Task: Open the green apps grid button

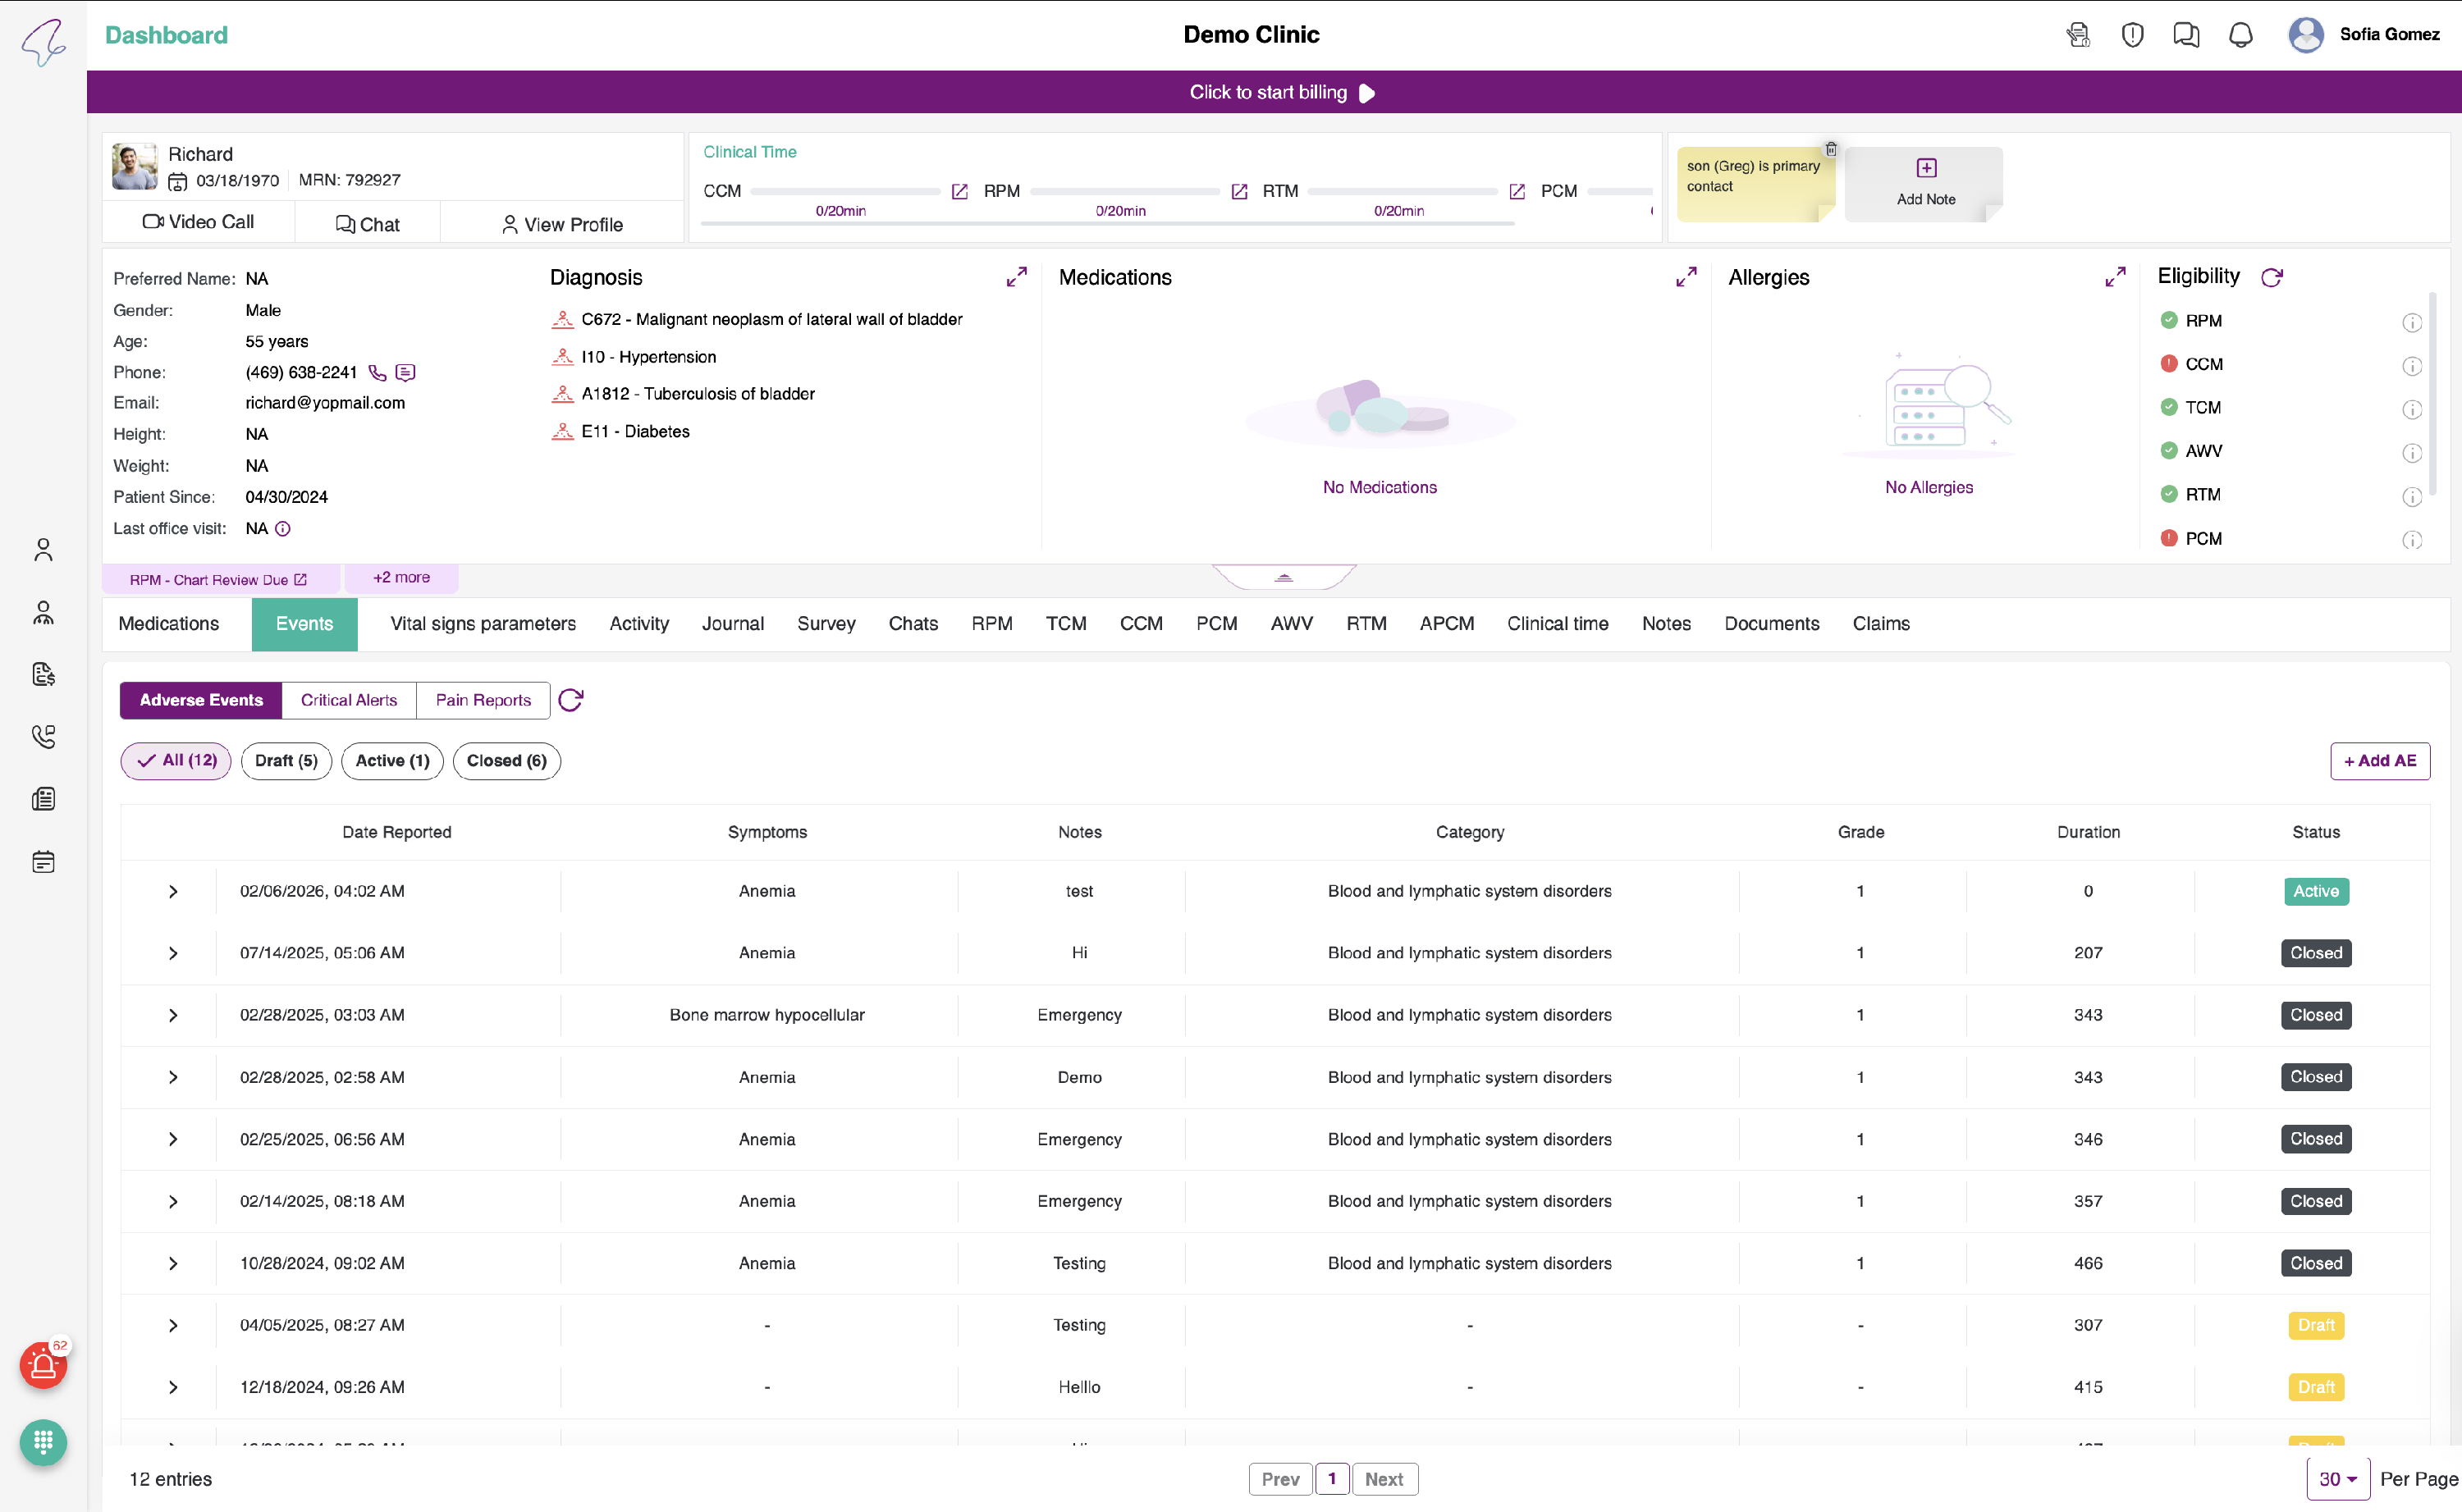Action: click(x=43, y=1442)
